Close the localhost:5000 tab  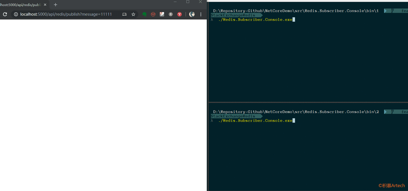click(45, 5)
